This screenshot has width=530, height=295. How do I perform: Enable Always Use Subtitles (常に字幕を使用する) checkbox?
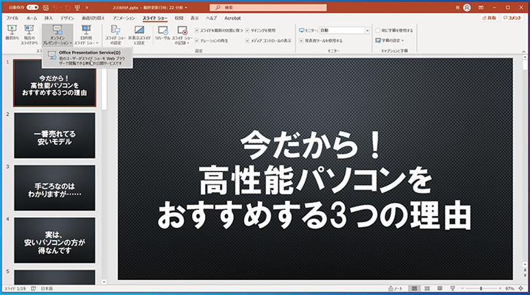click(378, 30)
